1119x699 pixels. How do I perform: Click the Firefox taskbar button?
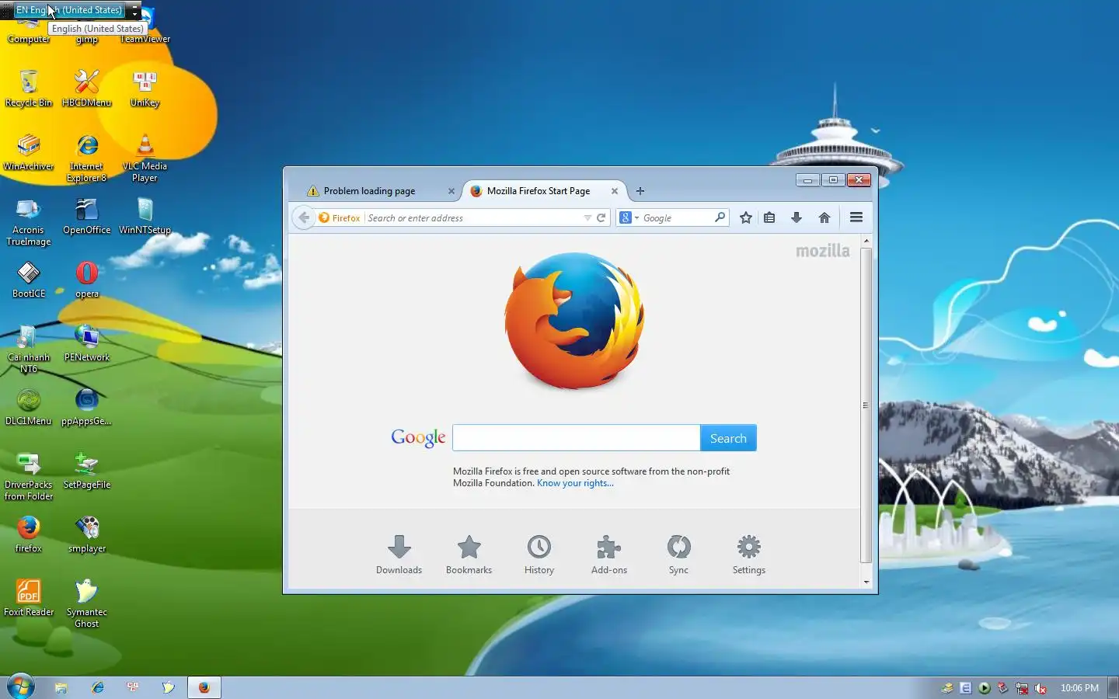click(204, 687)
